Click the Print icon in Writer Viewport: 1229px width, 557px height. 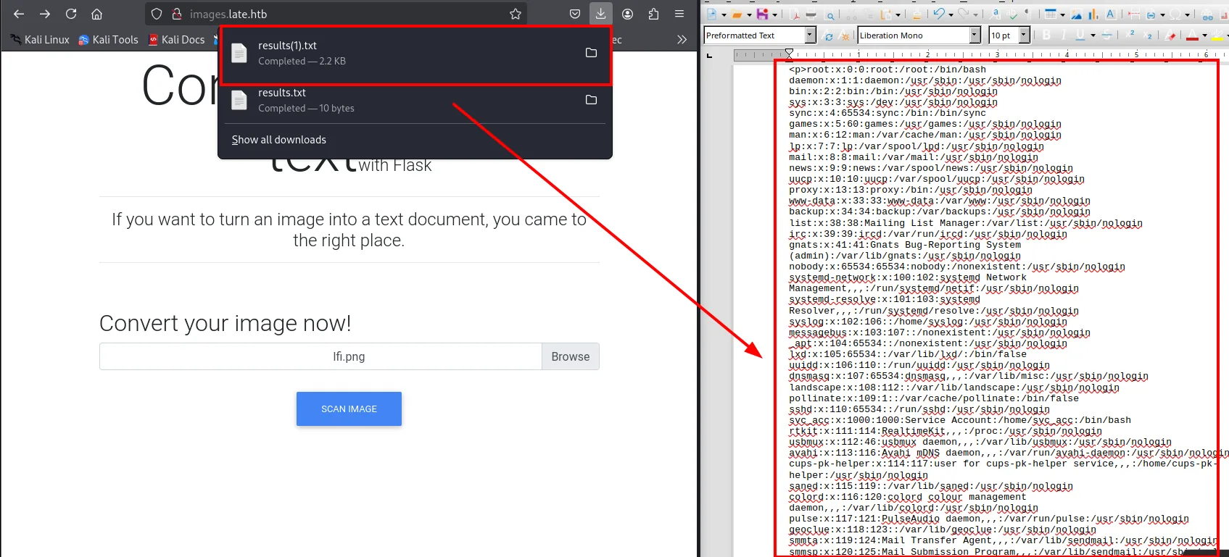pyautogui.click(x=811, y=14)
